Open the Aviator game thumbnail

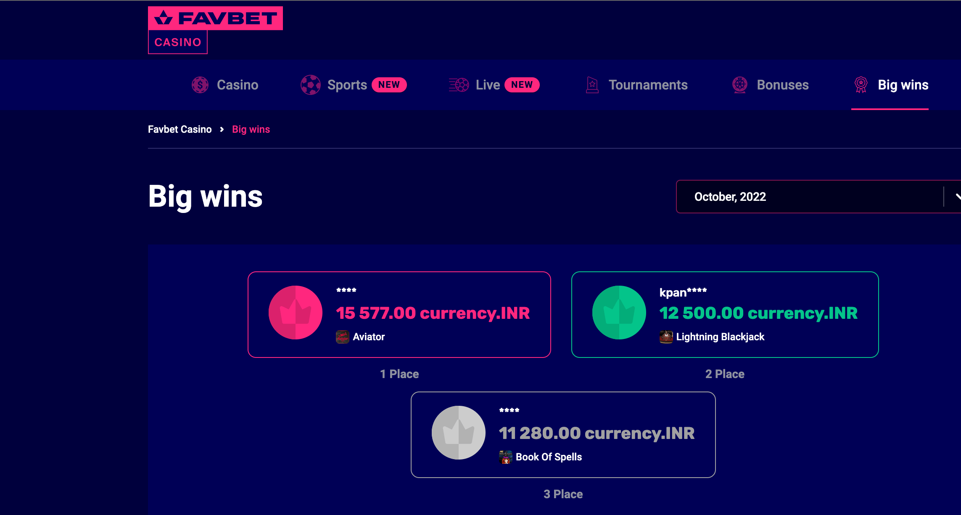343,337
